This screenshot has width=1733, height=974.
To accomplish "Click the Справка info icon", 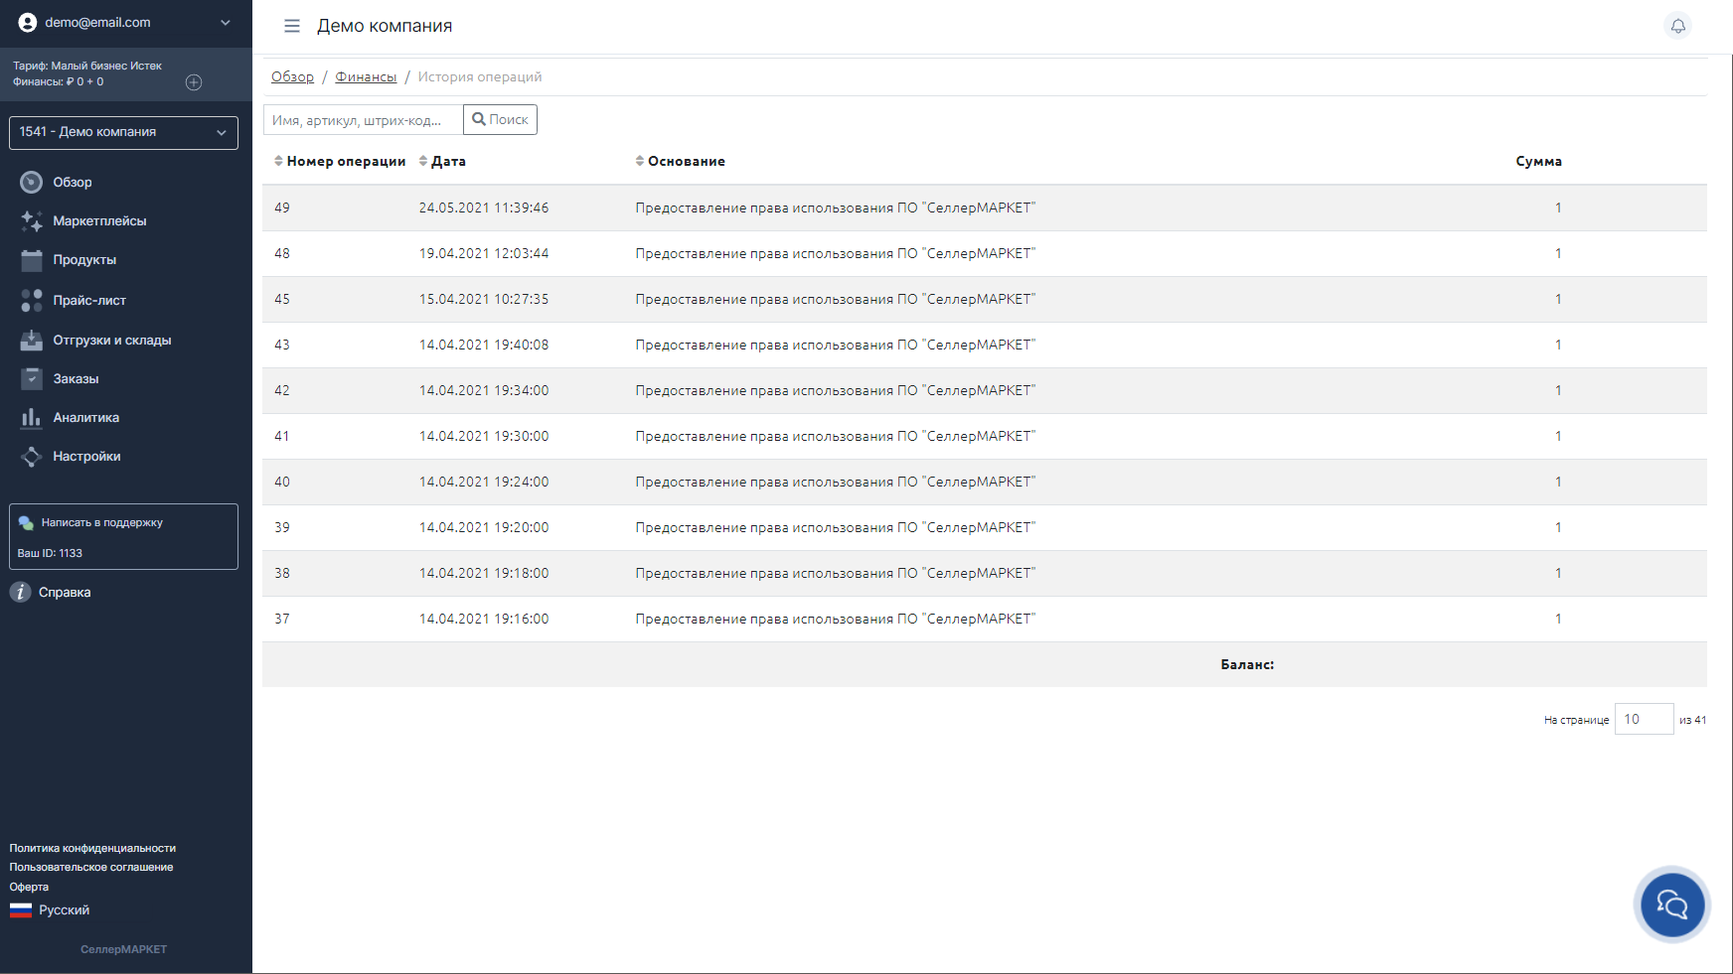I will [20, 592].
